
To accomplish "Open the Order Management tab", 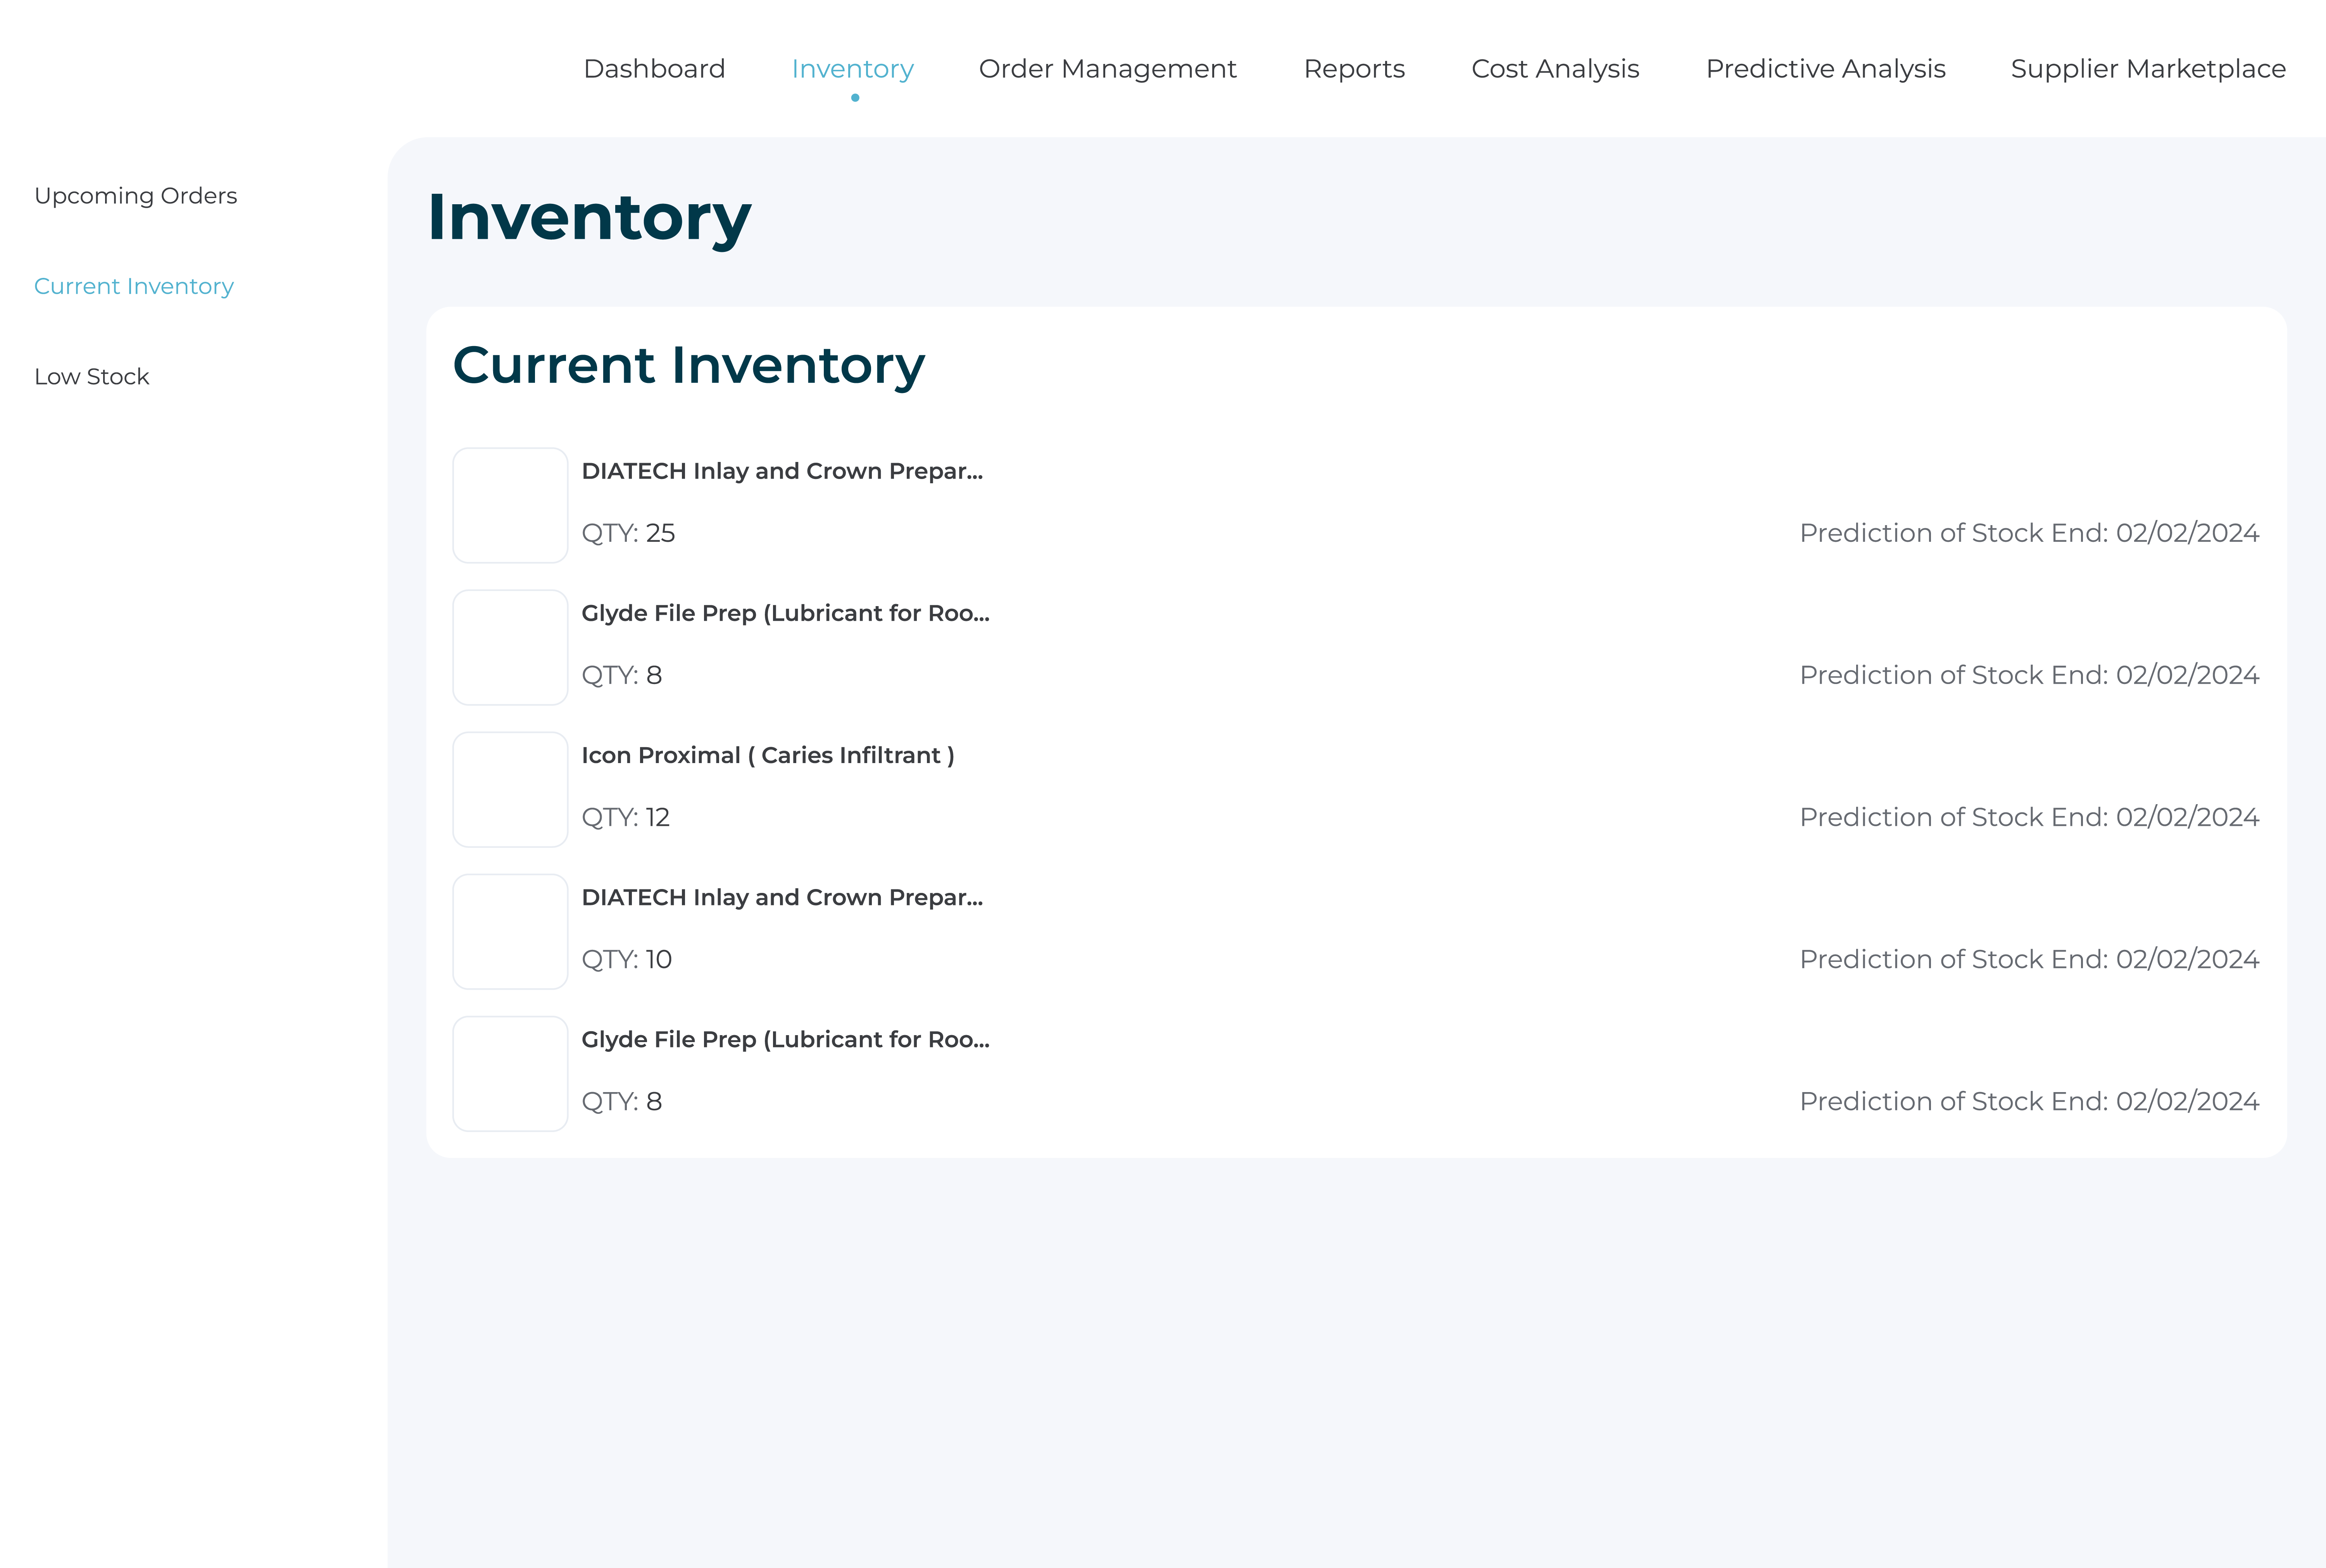I will (x=1107, y=68).
